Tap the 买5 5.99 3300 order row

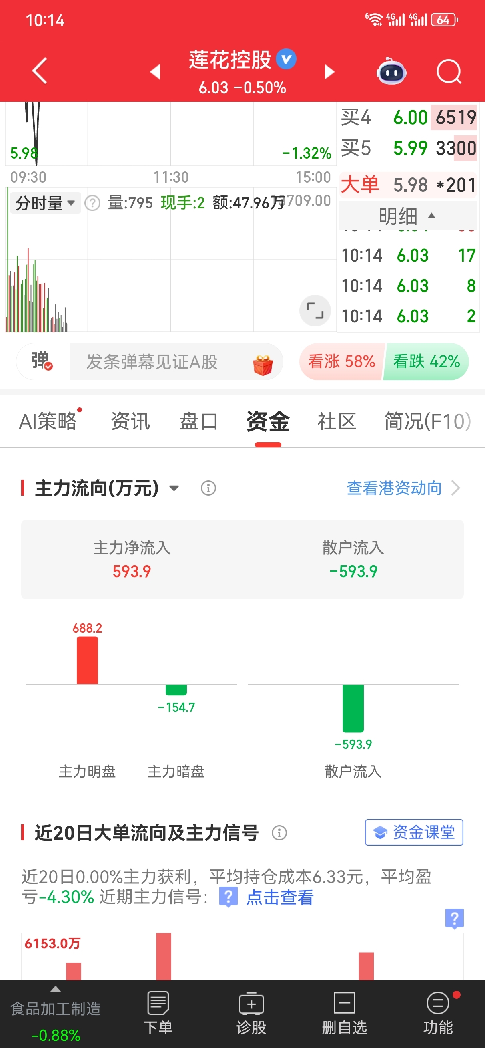(408, 148)
